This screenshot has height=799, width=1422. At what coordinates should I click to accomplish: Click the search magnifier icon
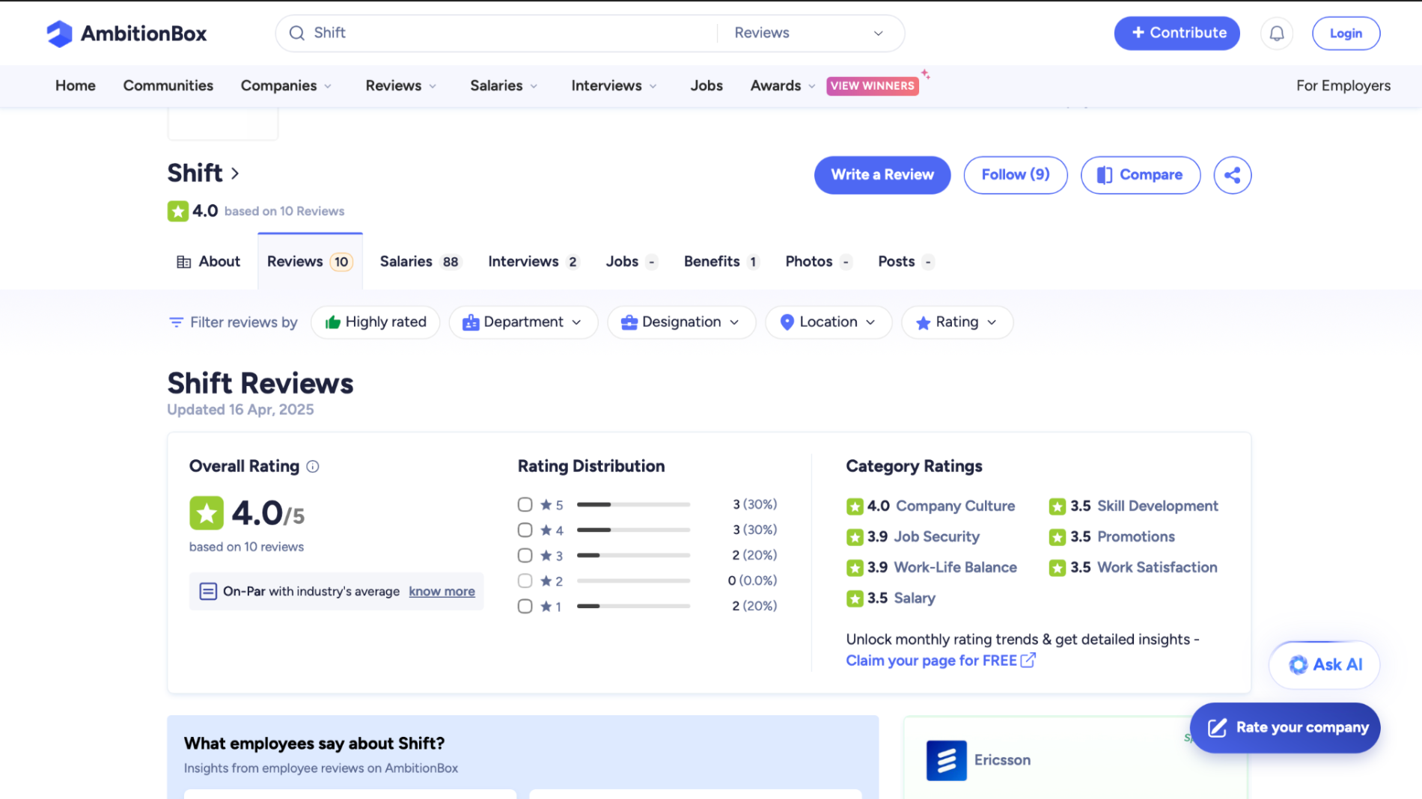[x=297, y=34]
